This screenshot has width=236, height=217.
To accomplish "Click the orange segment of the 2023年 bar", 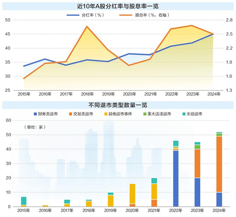I will tap(197, 163).
